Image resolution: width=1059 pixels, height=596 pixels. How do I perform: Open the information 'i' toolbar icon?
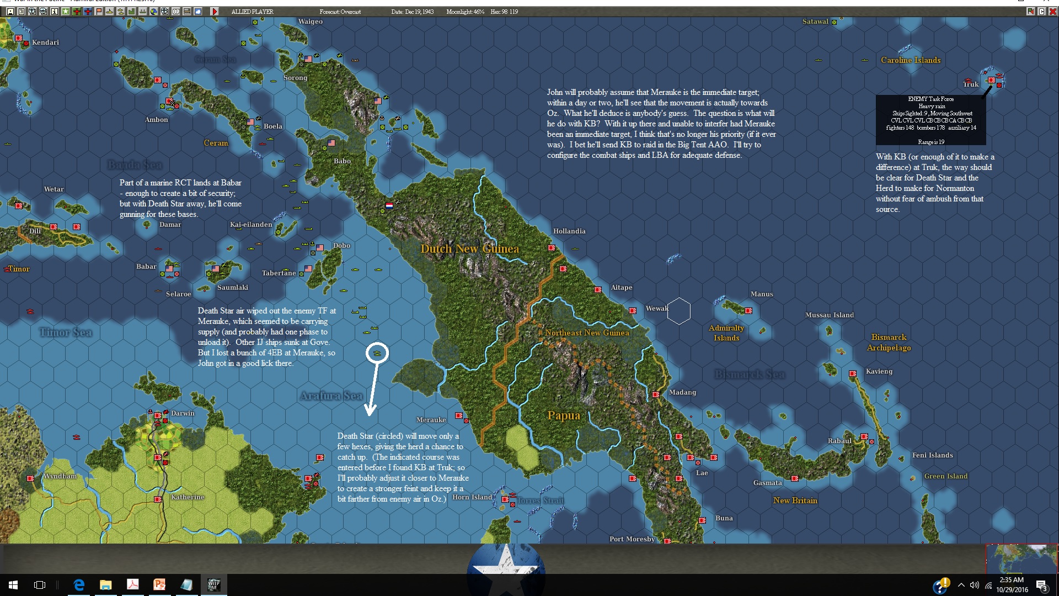point(55,11)
